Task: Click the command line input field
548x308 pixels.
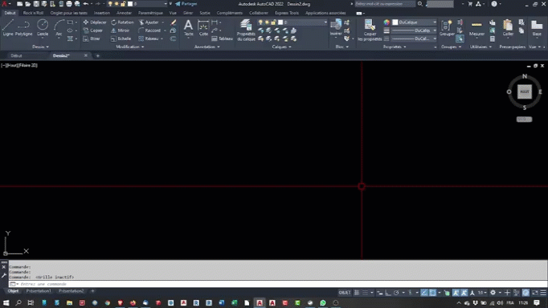Action: pos(278,284)
